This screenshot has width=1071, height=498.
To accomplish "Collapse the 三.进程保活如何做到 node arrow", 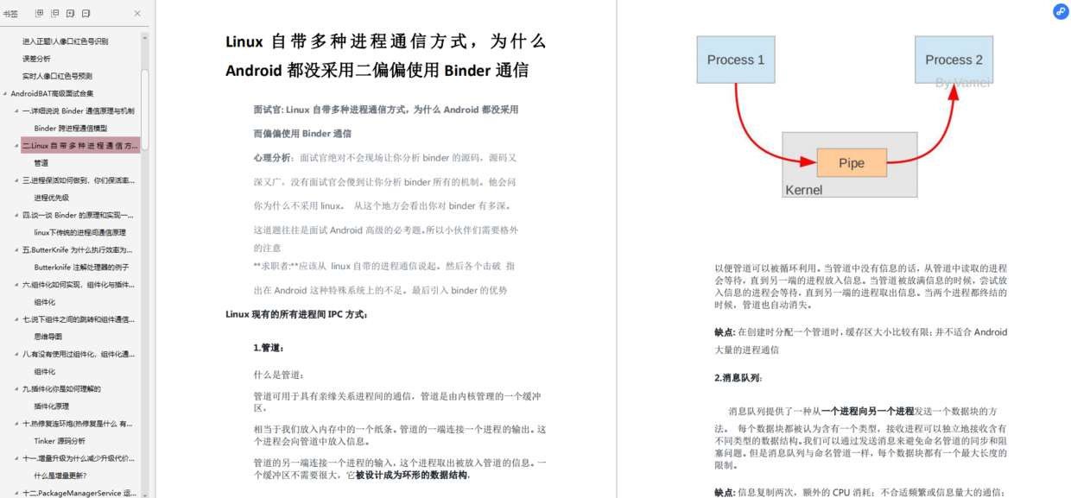I will click(16, 180).
